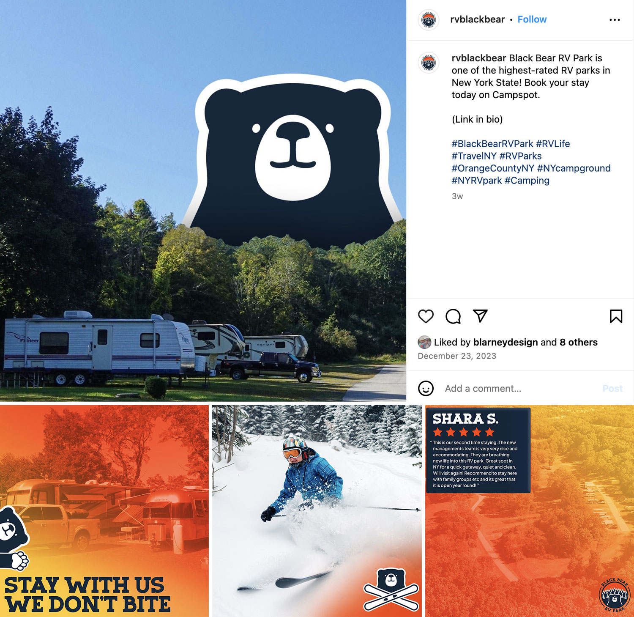Open the emoji picker smiley icon

[426, 388]
